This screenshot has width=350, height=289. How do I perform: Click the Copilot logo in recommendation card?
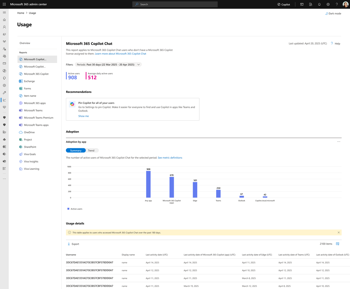pyautogui.click(x=72, y=104)
